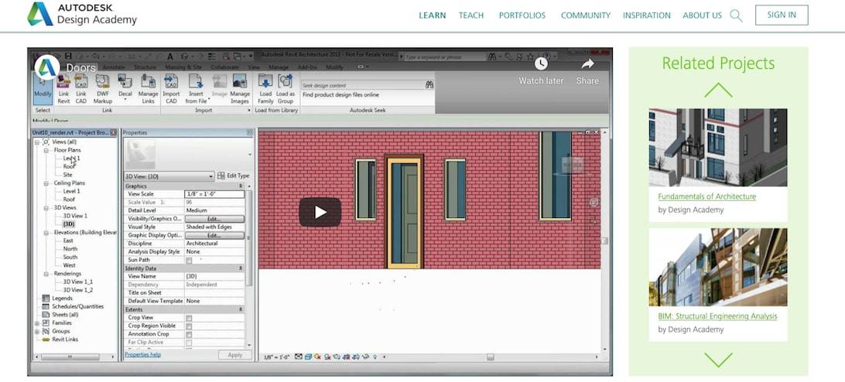Screen dimensions: 845x382
Task: Collapse the Floor Plans tree node
Action: [x=46, y=150]
